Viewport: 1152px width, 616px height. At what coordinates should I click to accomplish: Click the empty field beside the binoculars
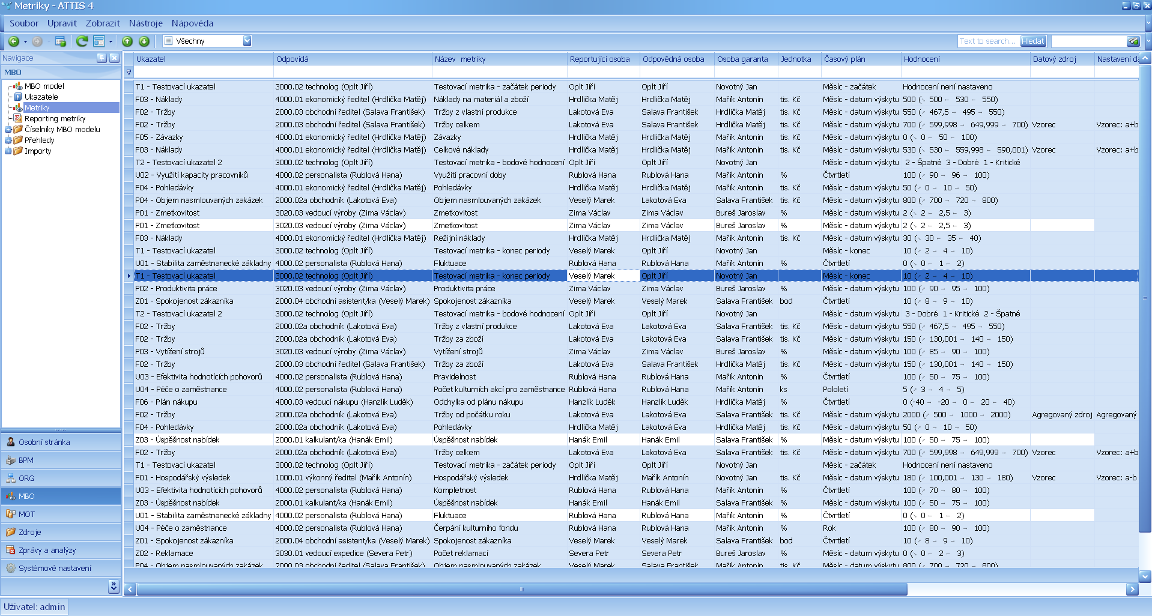click(1089, 41)
